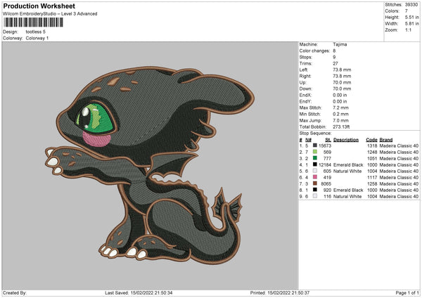
Task: Click the Trims value 27
Action: coord(335,63)
